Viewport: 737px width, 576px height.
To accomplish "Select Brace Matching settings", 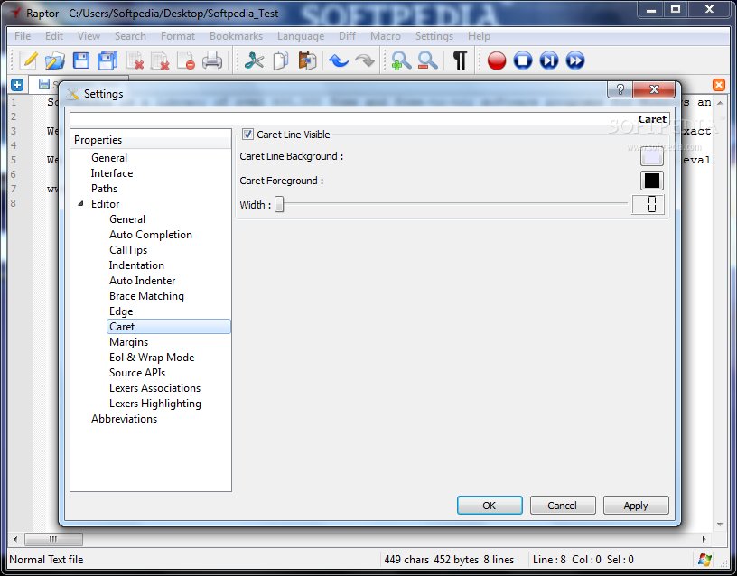I will [x=146, y=296].
